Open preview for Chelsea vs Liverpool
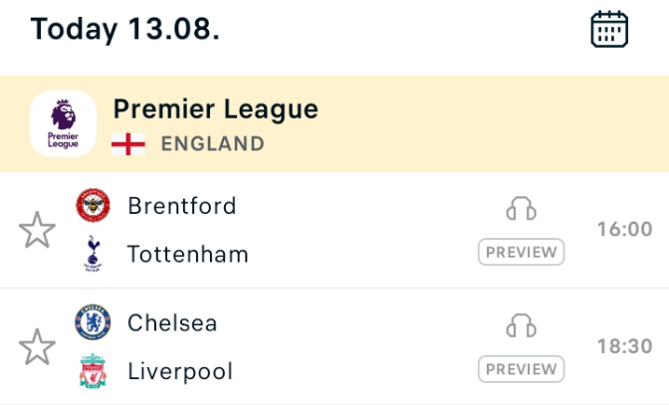This screenshot has height=405, width=669. coord(522,369)
